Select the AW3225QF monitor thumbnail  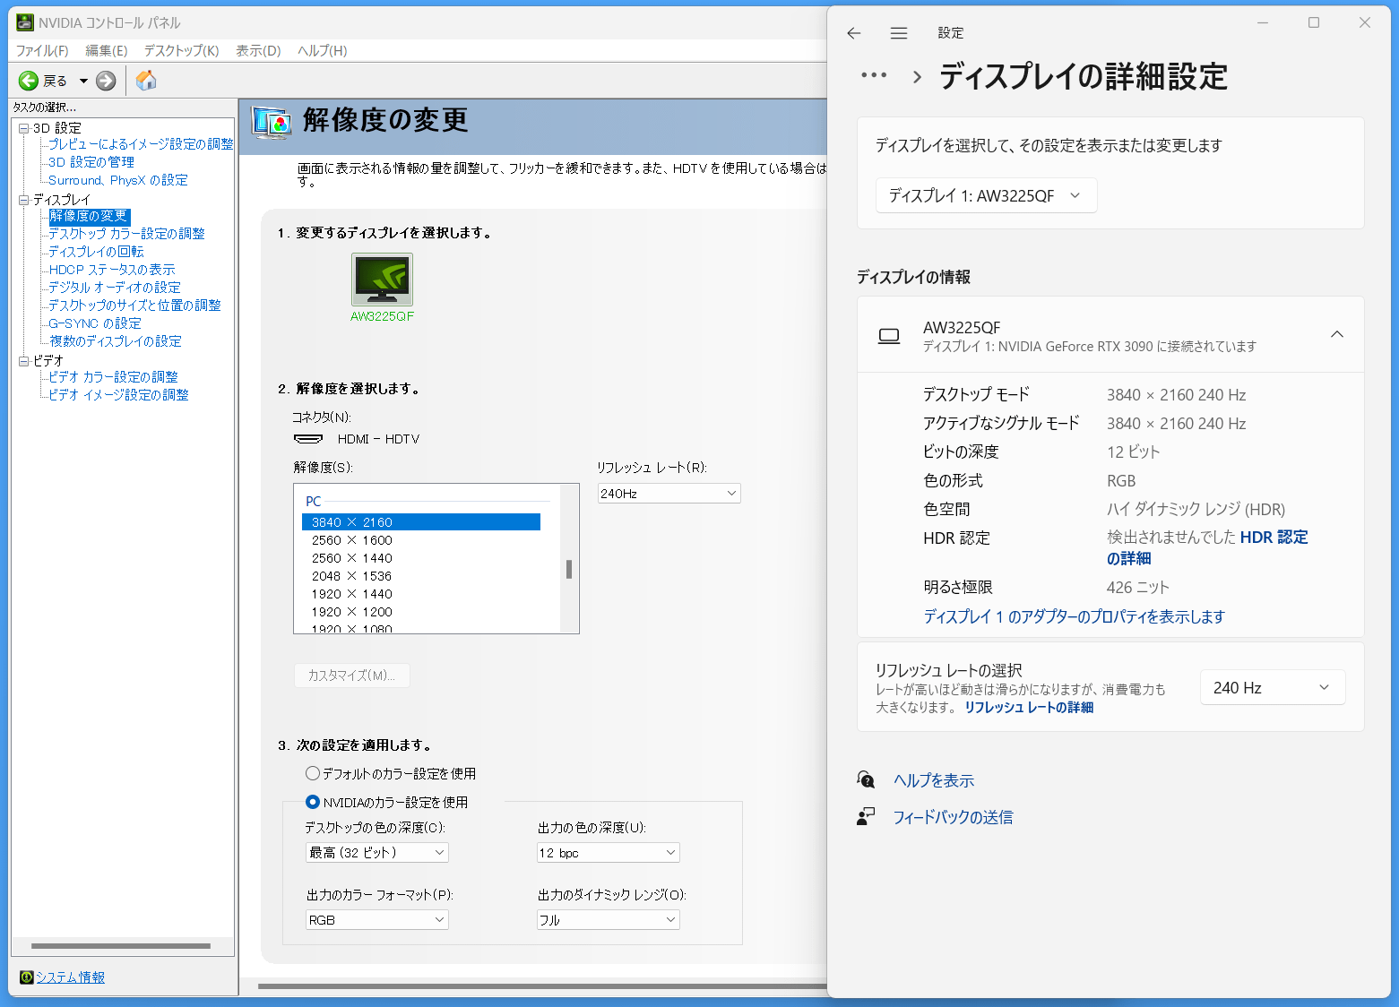(x=383, y=280)
